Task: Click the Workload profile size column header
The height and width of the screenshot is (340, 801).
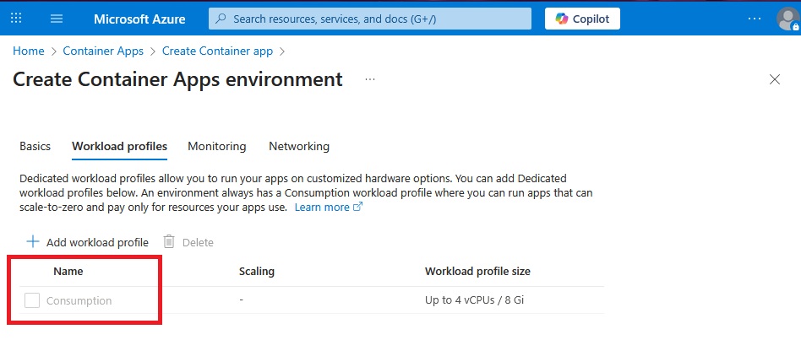Action: [x=477, y=271]
